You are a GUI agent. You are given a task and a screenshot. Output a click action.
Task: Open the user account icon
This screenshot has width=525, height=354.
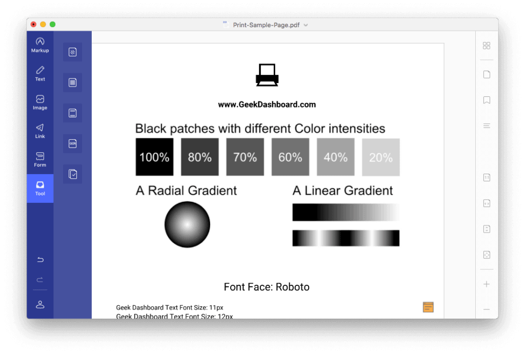pyautogui.click(x=40, y=304)
